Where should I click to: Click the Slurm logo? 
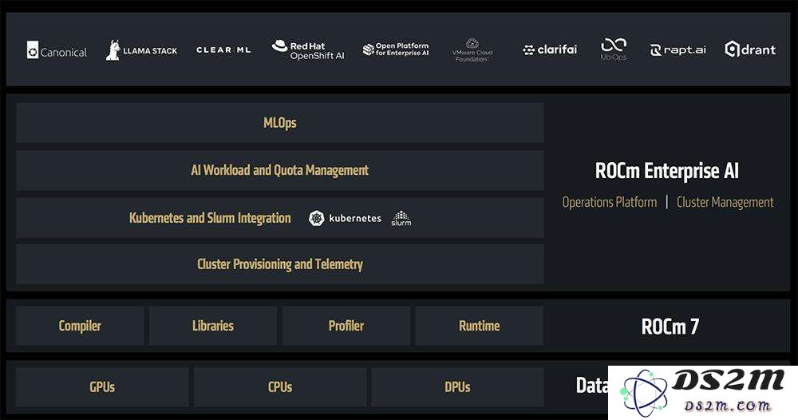[401, 219]
